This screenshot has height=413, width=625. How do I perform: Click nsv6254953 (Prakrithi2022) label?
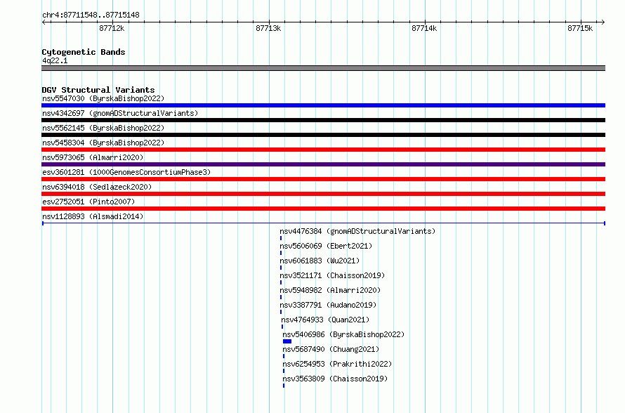tap(337, 364)
